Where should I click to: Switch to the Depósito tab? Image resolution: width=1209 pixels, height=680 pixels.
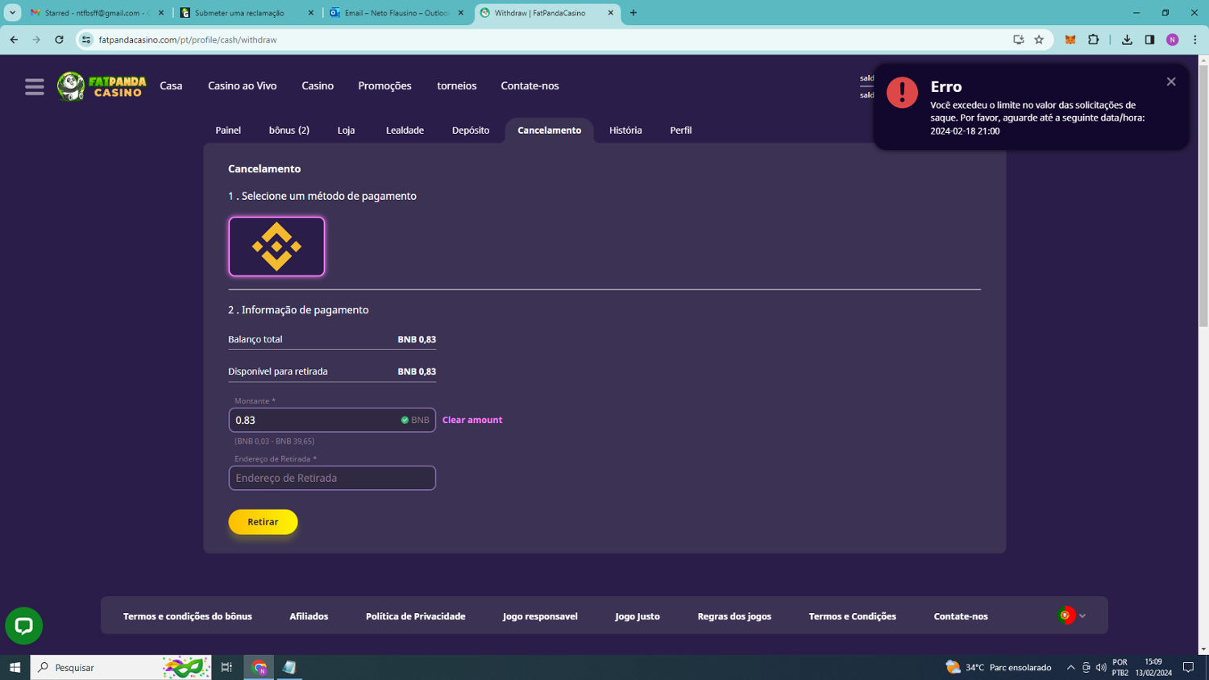470,131
